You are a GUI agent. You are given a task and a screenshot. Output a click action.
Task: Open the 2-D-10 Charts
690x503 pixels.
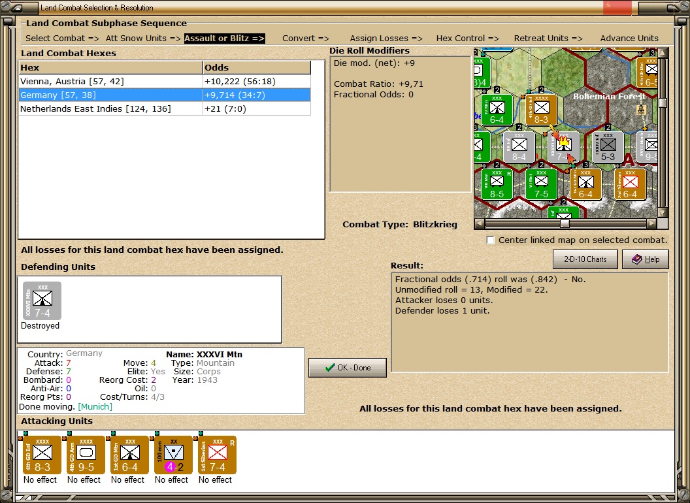[x=585, y=259]
